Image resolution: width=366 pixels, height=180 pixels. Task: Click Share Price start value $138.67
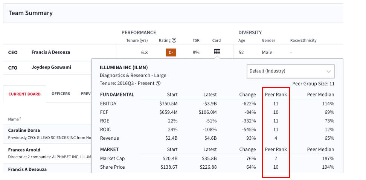click(169, 167)
